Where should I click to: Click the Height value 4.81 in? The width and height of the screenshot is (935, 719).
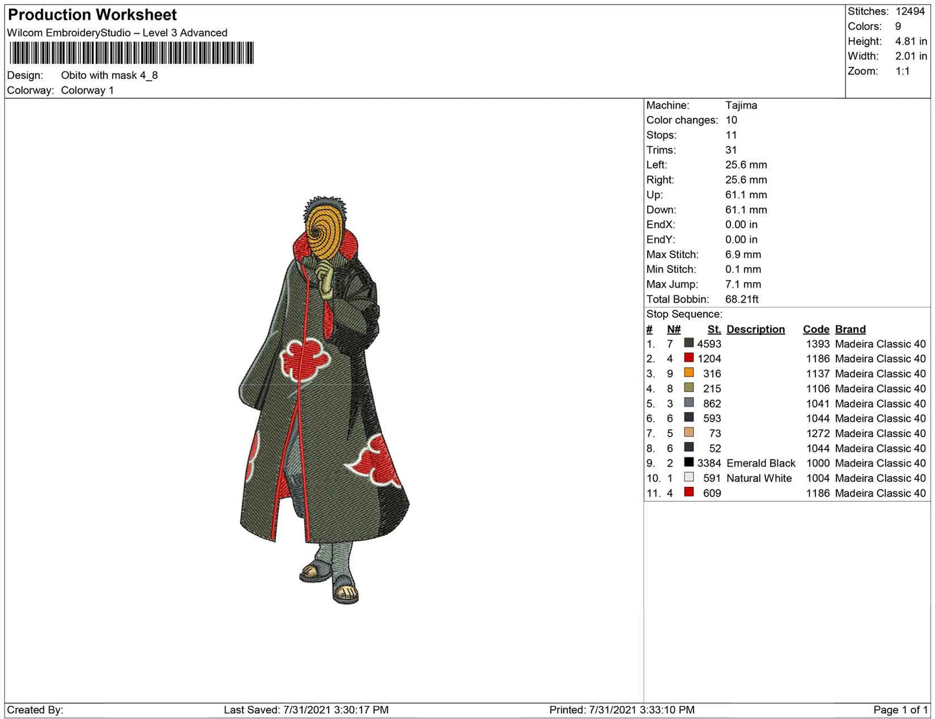click(x=911, y=41)
